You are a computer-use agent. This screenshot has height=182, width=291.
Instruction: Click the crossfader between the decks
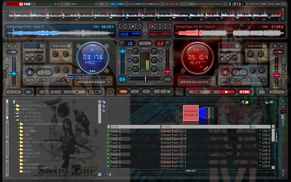click(145, 79)
